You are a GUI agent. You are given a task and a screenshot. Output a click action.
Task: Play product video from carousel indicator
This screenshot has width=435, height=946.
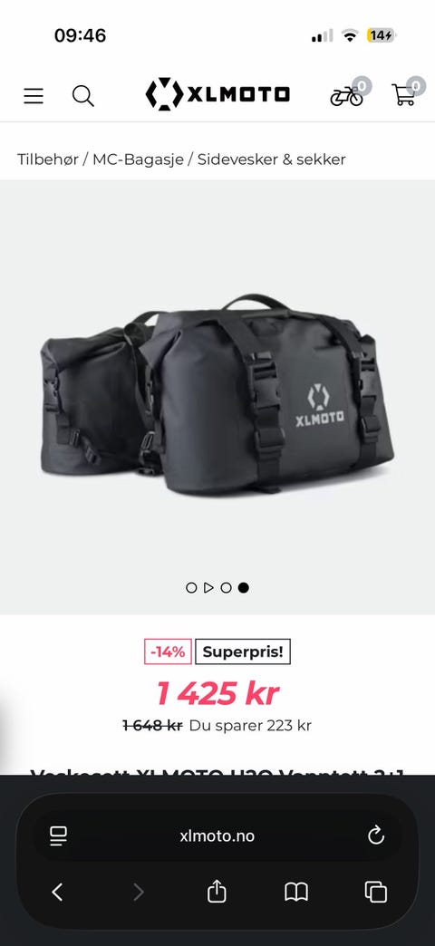(x=208, y=588)
